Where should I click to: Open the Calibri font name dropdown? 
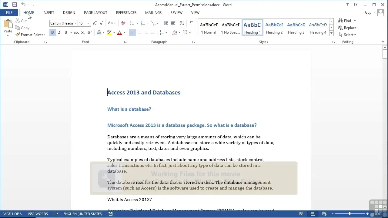[75, 23]
